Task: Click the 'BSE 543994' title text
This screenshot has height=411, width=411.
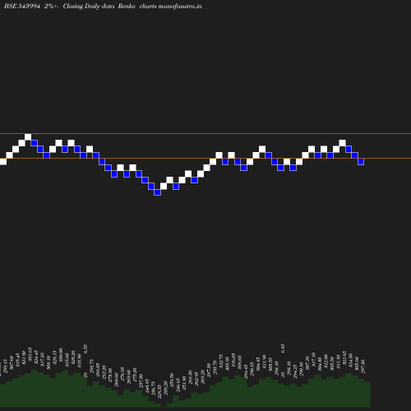Action: (22, 6)
